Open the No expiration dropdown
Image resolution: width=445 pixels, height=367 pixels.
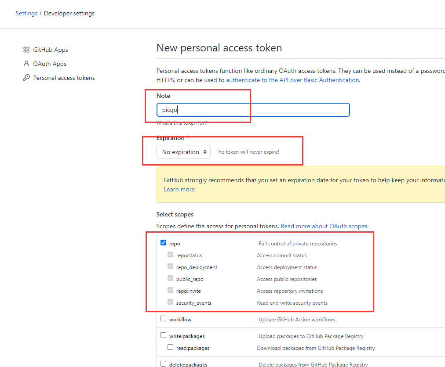point(184,152)
